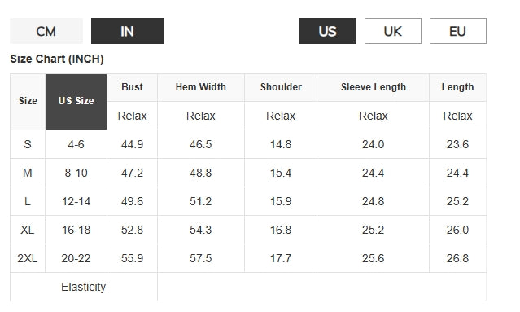Click the 12-14 US size cell
This screenshot has width=520, height=312.
coord(76,201)
